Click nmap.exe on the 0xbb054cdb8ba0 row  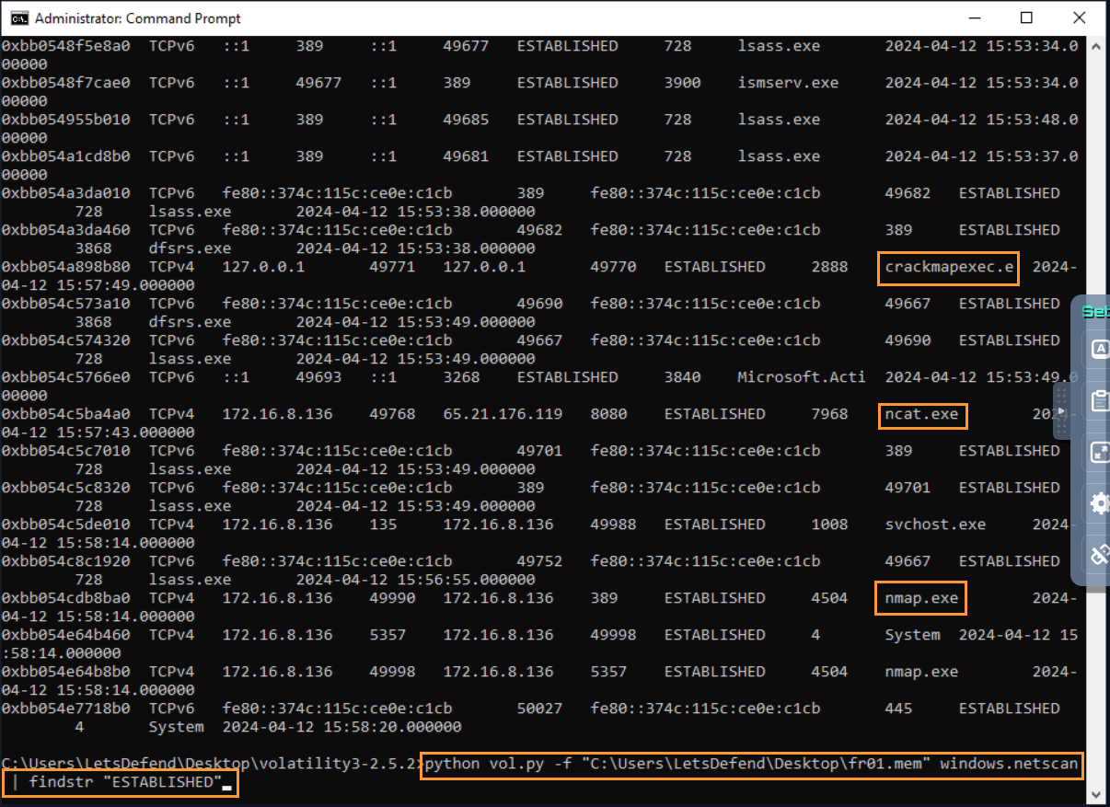(921, 598)
